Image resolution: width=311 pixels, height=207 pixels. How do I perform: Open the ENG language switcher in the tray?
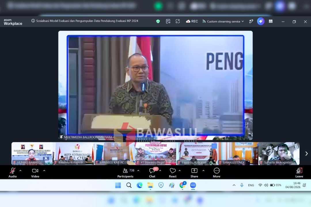[251, 185]
